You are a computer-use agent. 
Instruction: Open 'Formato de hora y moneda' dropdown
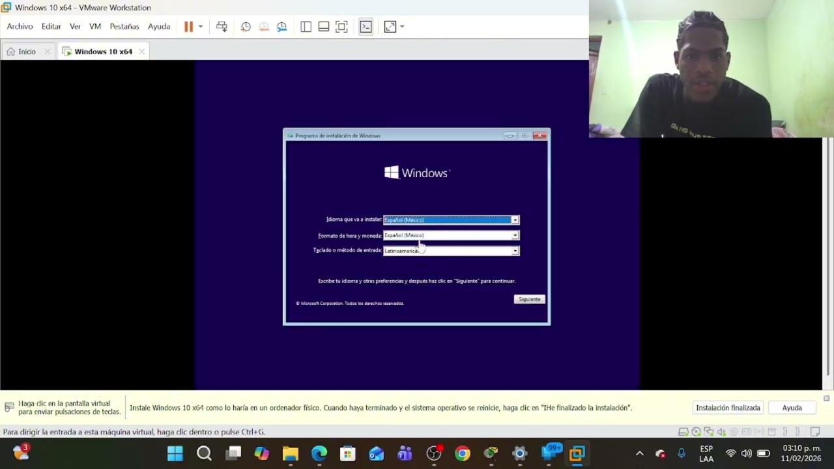pyautogui.click(x=451, y=235)
